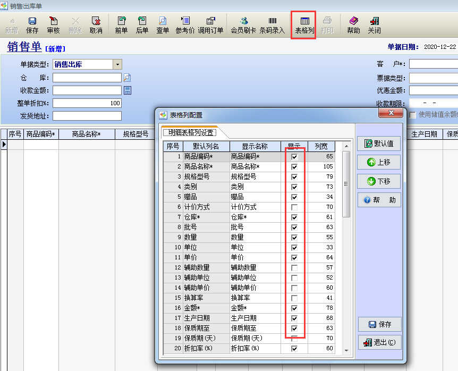Click the column list scrollbar thumb
458x371 pixels.
[x=346, y=184]
